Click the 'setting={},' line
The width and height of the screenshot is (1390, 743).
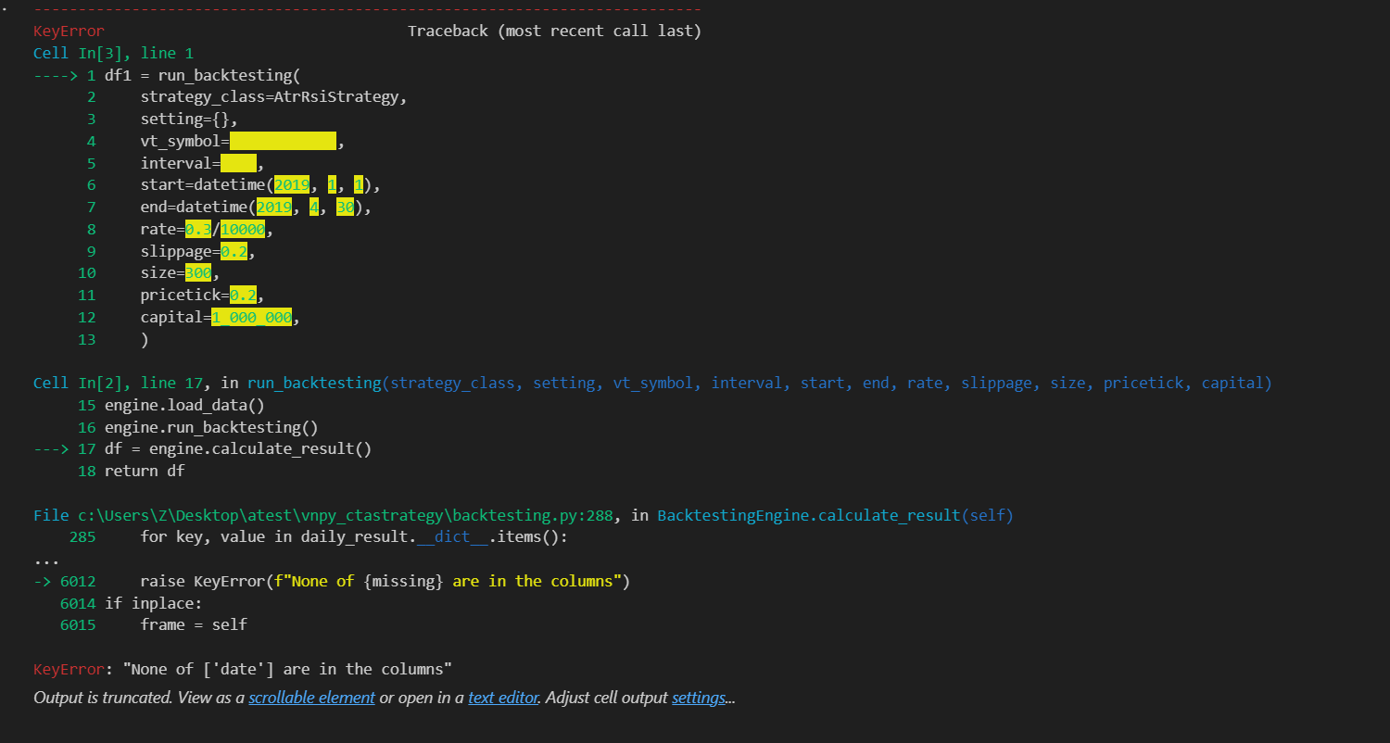click(x=190, y=120)
